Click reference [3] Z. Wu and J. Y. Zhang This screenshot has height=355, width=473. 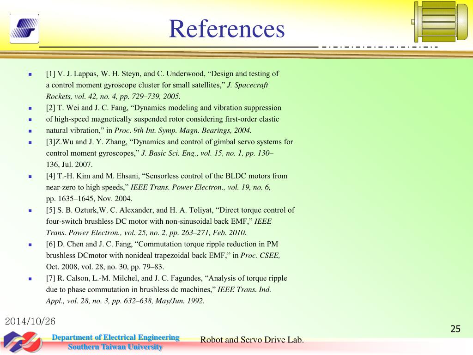169,142
